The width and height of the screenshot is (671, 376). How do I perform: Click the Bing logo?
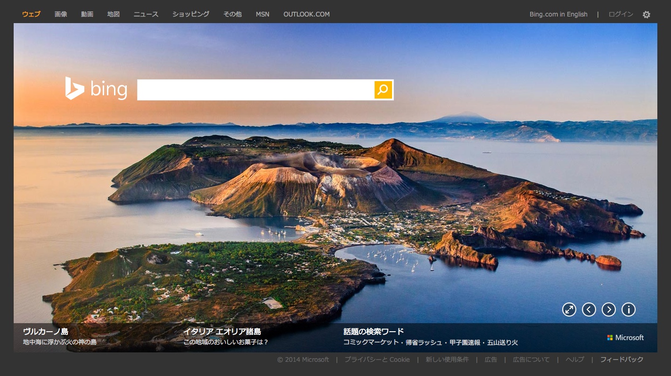[x=97, y=89]
